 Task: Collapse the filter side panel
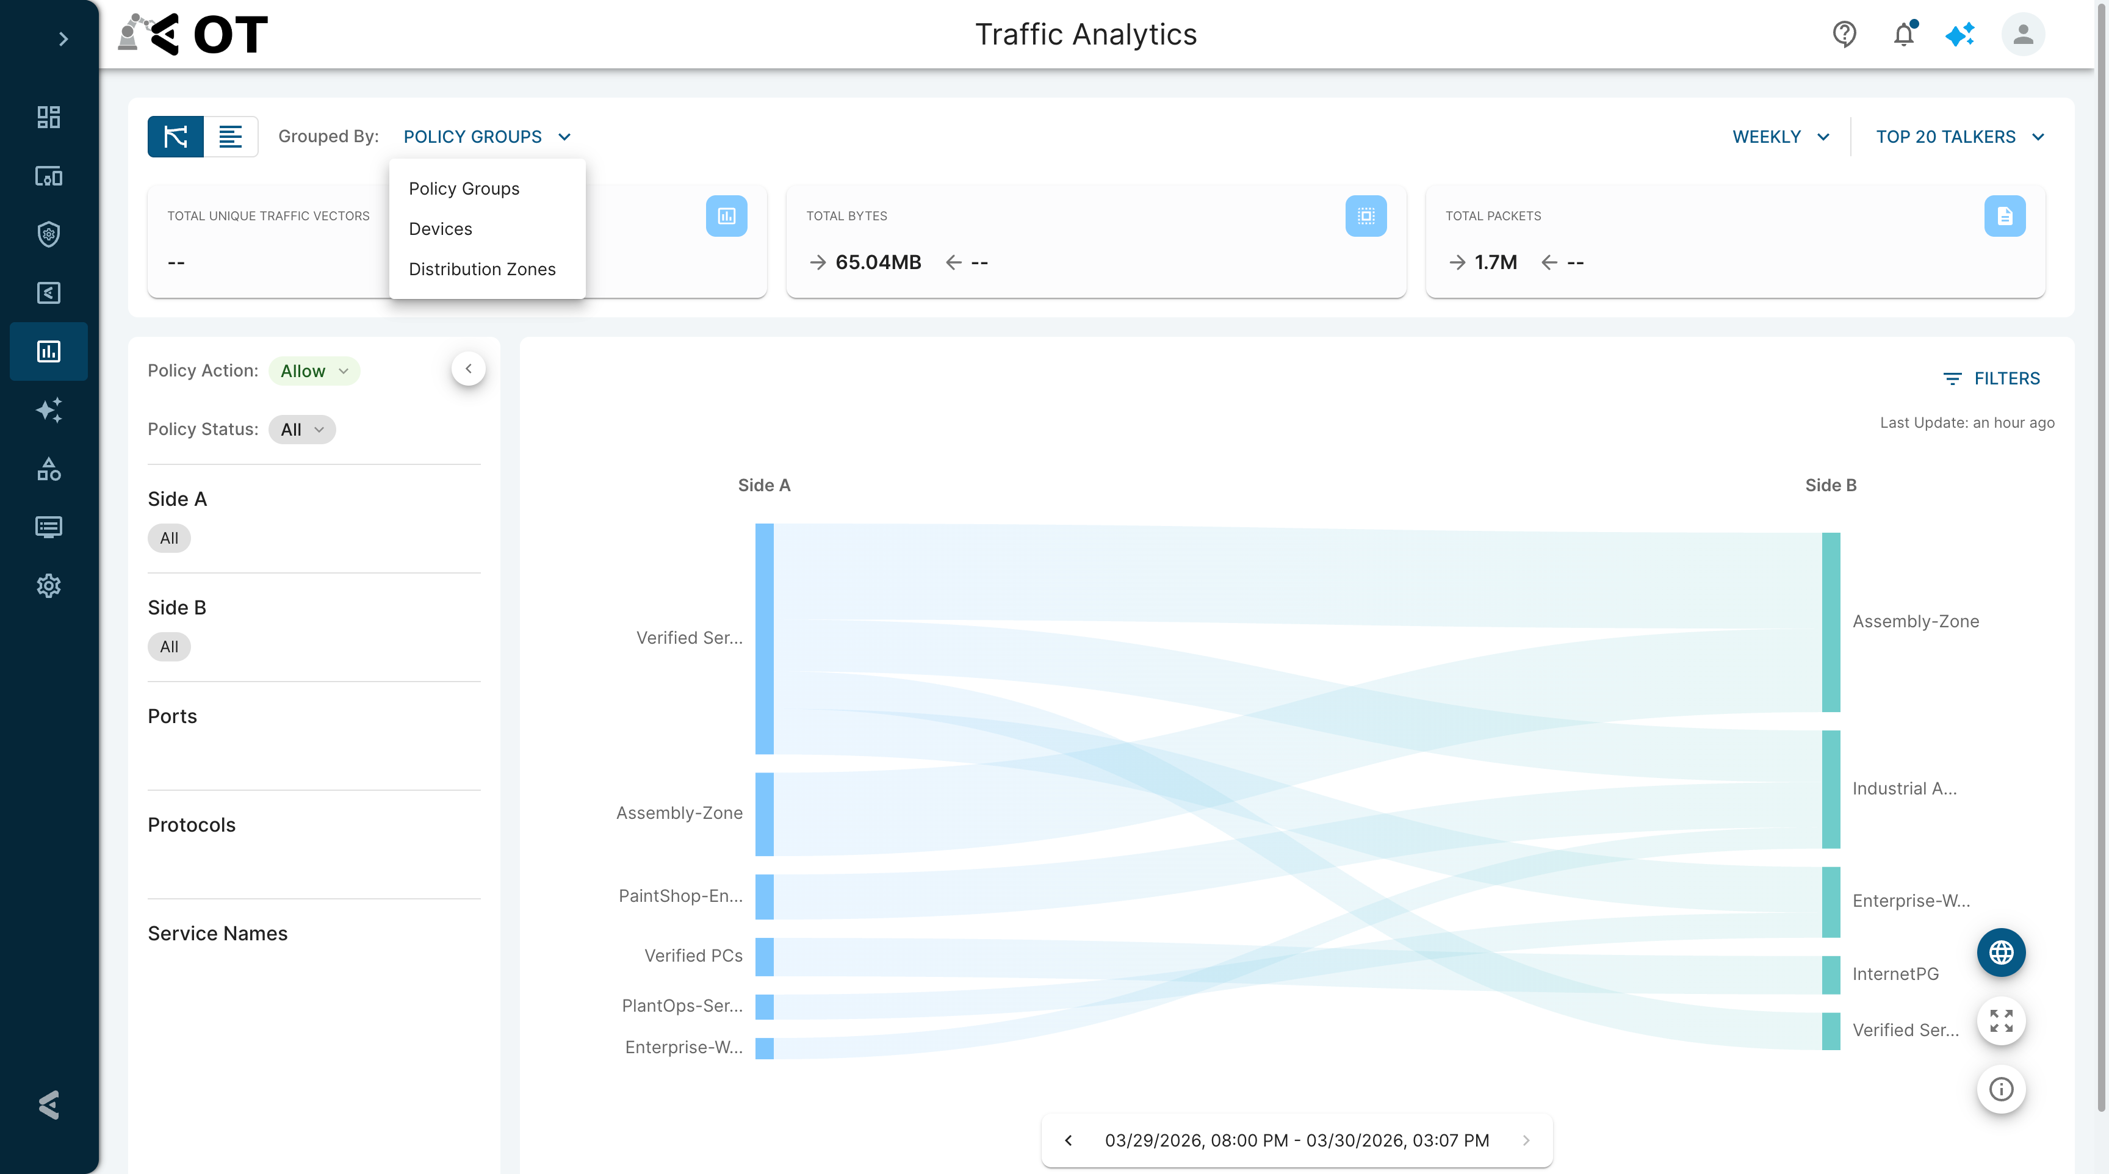[468, 369]
